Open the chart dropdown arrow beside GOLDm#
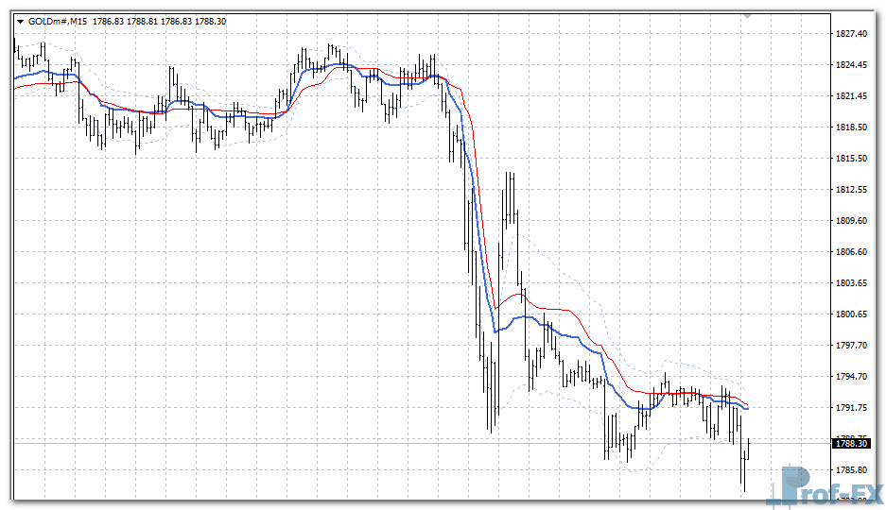 tap(21, 21)
